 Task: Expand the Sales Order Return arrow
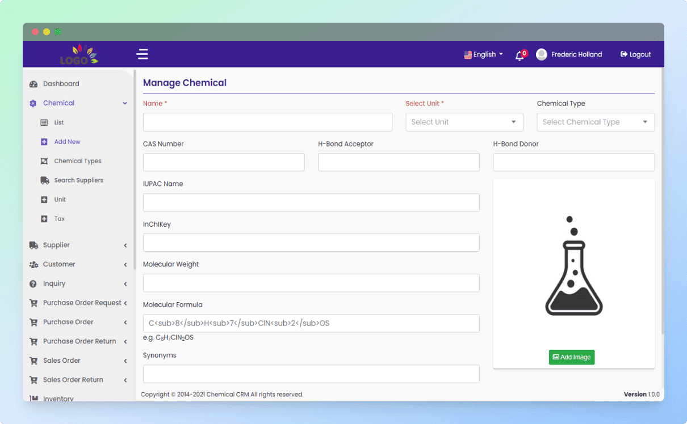[x=125, y=380]
